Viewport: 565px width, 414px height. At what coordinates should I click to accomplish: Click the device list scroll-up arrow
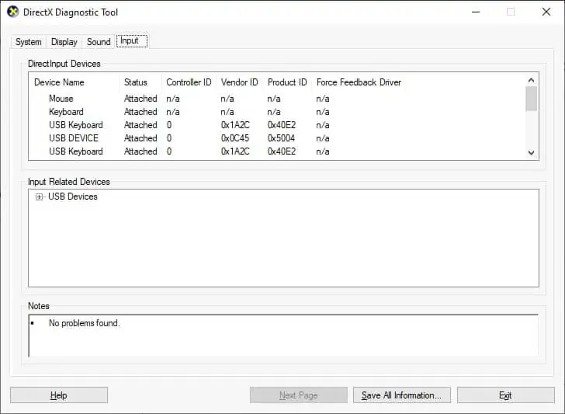531,80
